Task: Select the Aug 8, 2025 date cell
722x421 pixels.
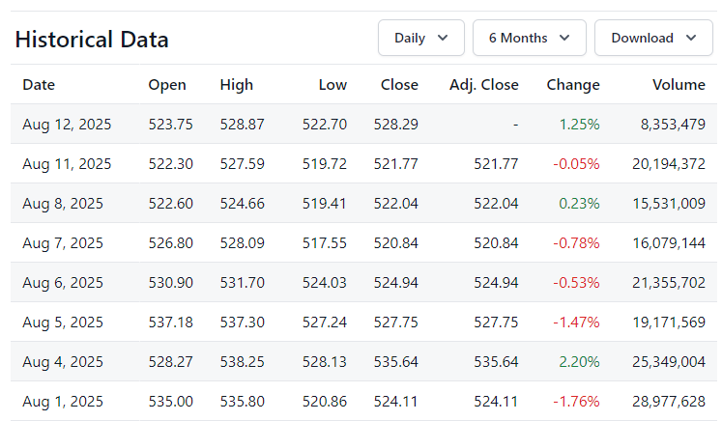Action: 63,204
